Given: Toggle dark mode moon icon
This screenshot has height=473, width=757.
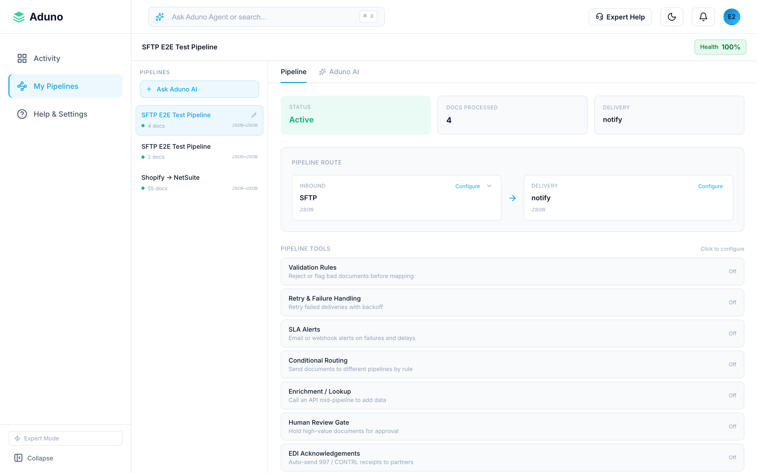Looking at the screenshot, I should tap(672, 17).
